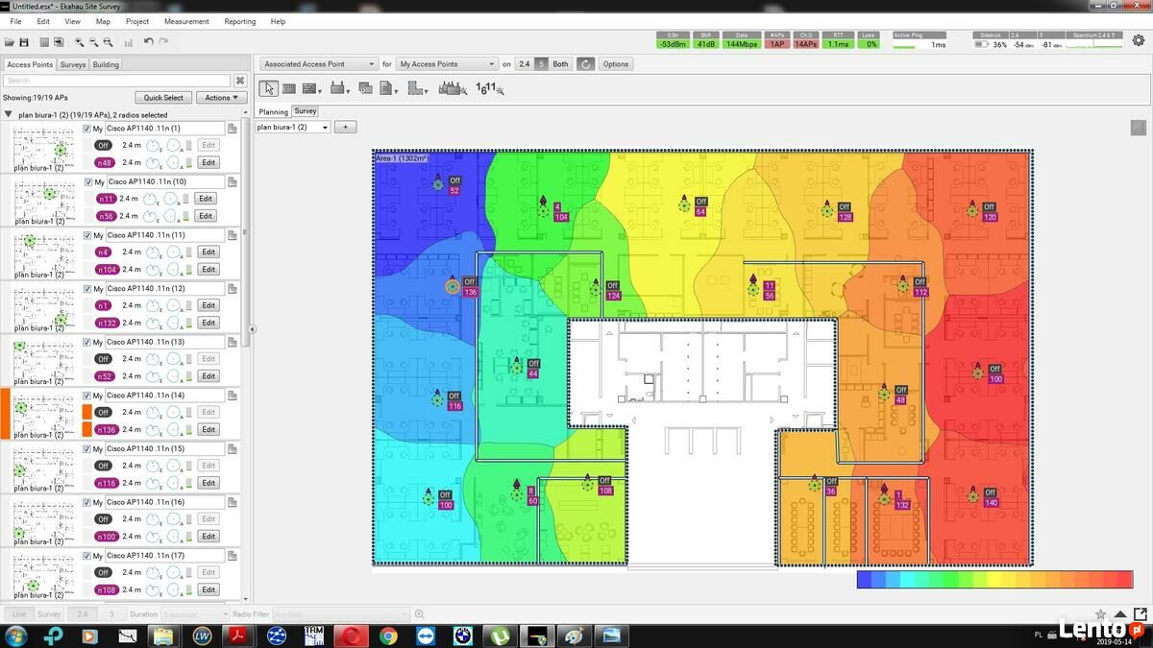Open Adobe Reader from the taskbar
Image resolution: width=1153 pixels, height=648 pixels.
point(238,636)
